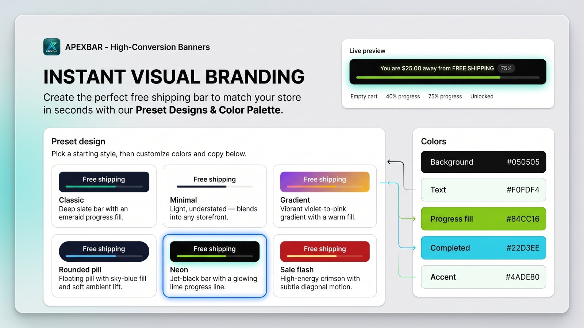Image resolution: width=584 pixels, height=328 pixels.
Task: Click the live preview progress bar
Action: pos(448,78)
